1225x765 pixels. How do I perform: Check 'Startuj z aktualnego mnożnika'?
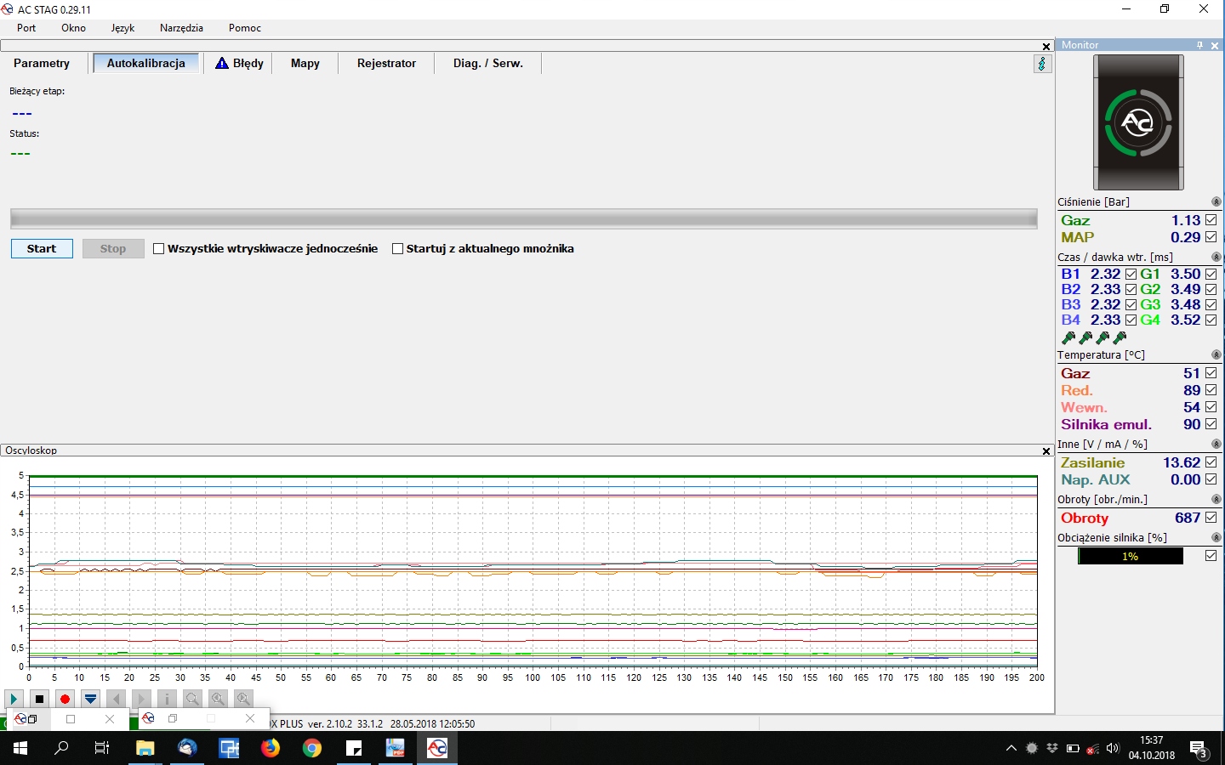[397, 249]
